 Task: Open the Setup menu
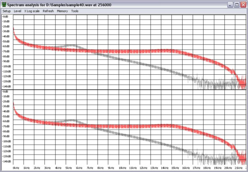[x=7, y=11]
